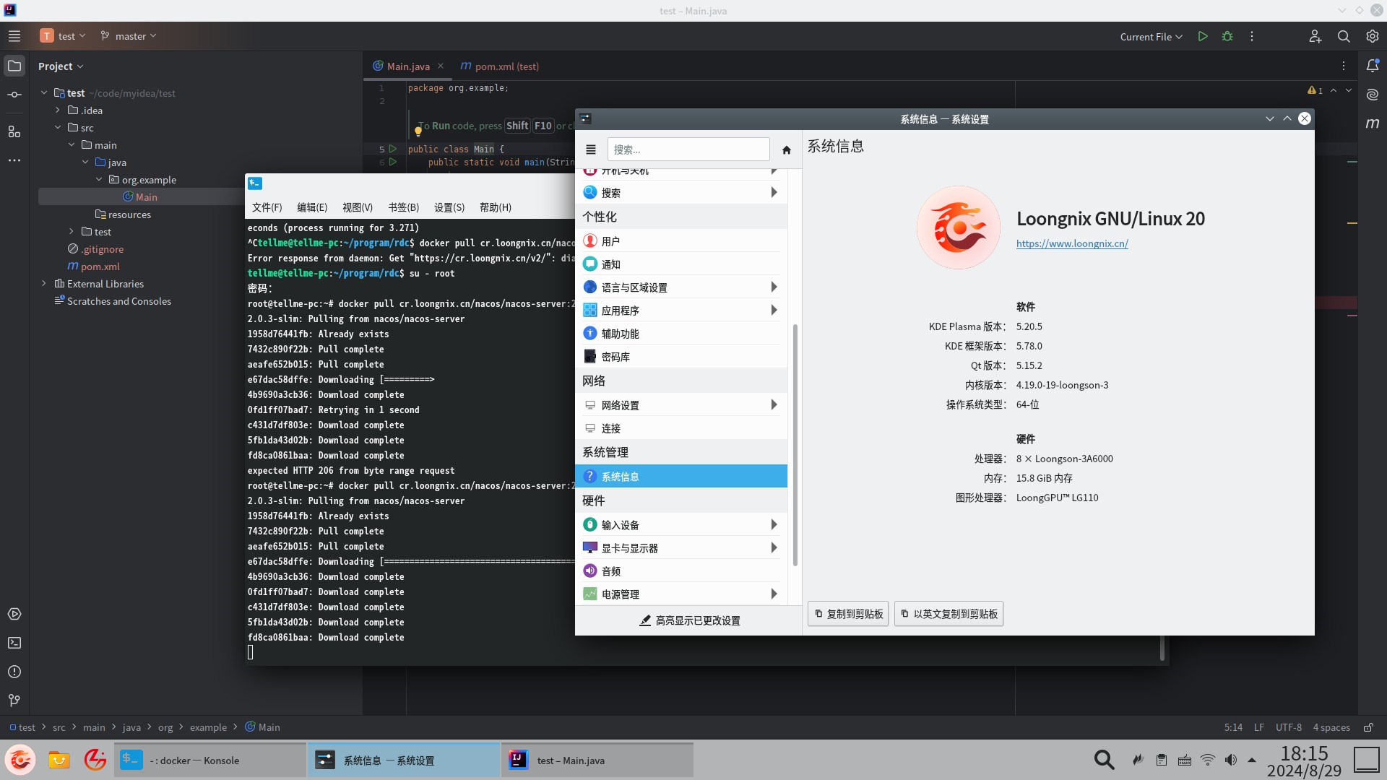Open Current File run configuration dropdown
Viewport: 1387px width, 780px height.
1151,37
